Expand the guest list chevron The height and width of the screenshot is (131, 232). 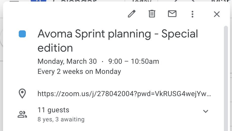(206, 111)
